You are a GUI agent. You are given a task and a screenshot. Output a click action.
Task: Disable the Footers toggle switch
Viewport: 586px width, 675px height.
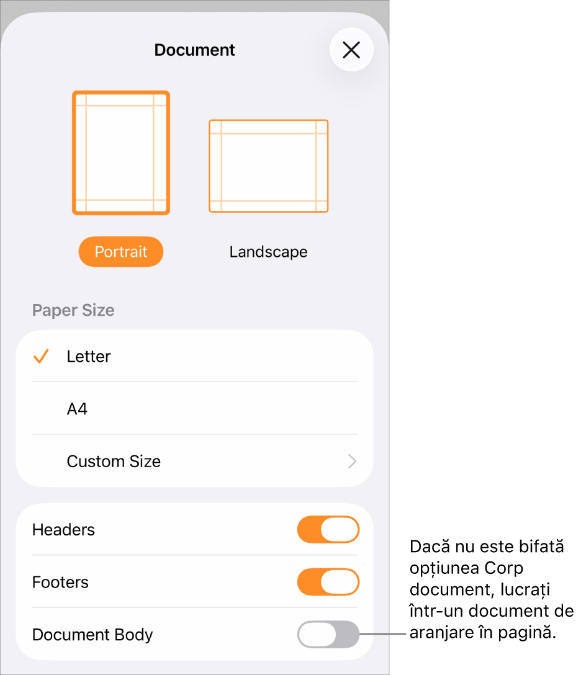coord(328,582)
